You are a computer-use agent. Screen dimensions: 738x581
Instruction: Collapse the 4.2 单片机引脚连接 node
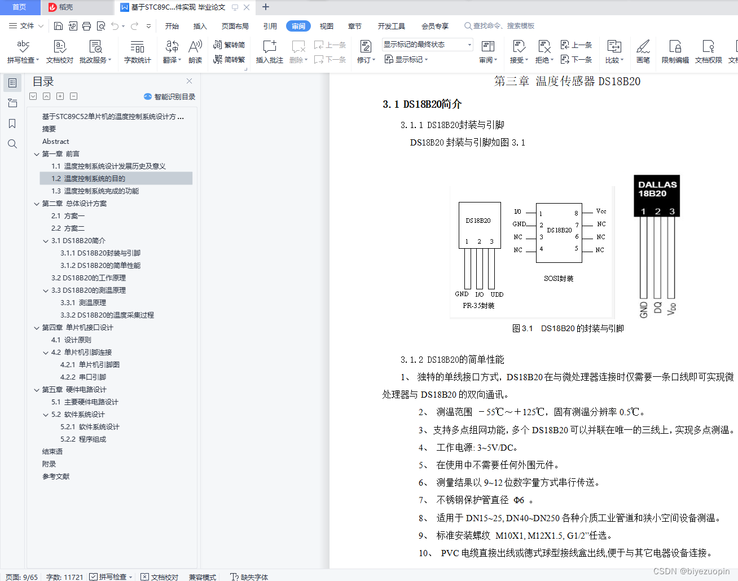(46, 353)
